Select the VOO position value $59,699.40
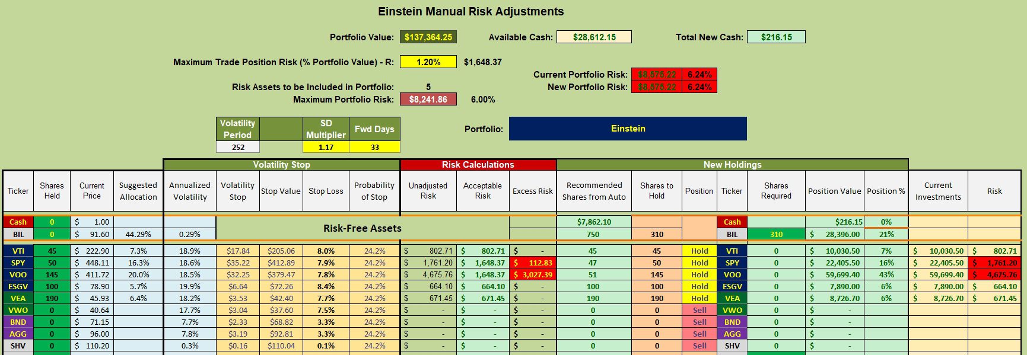The image size is (1027, 355). tap(835, 274)
